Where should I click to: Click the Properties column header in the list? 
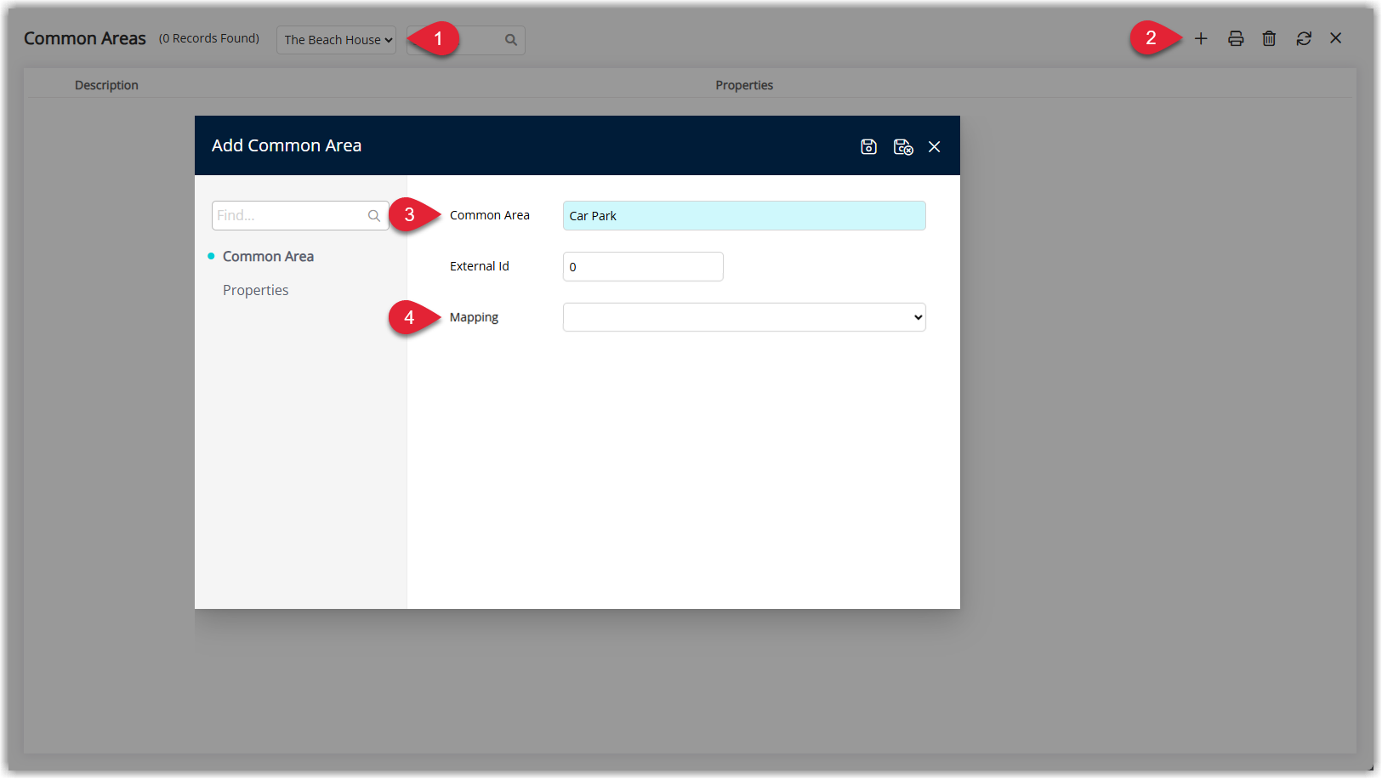pos(744,85)
